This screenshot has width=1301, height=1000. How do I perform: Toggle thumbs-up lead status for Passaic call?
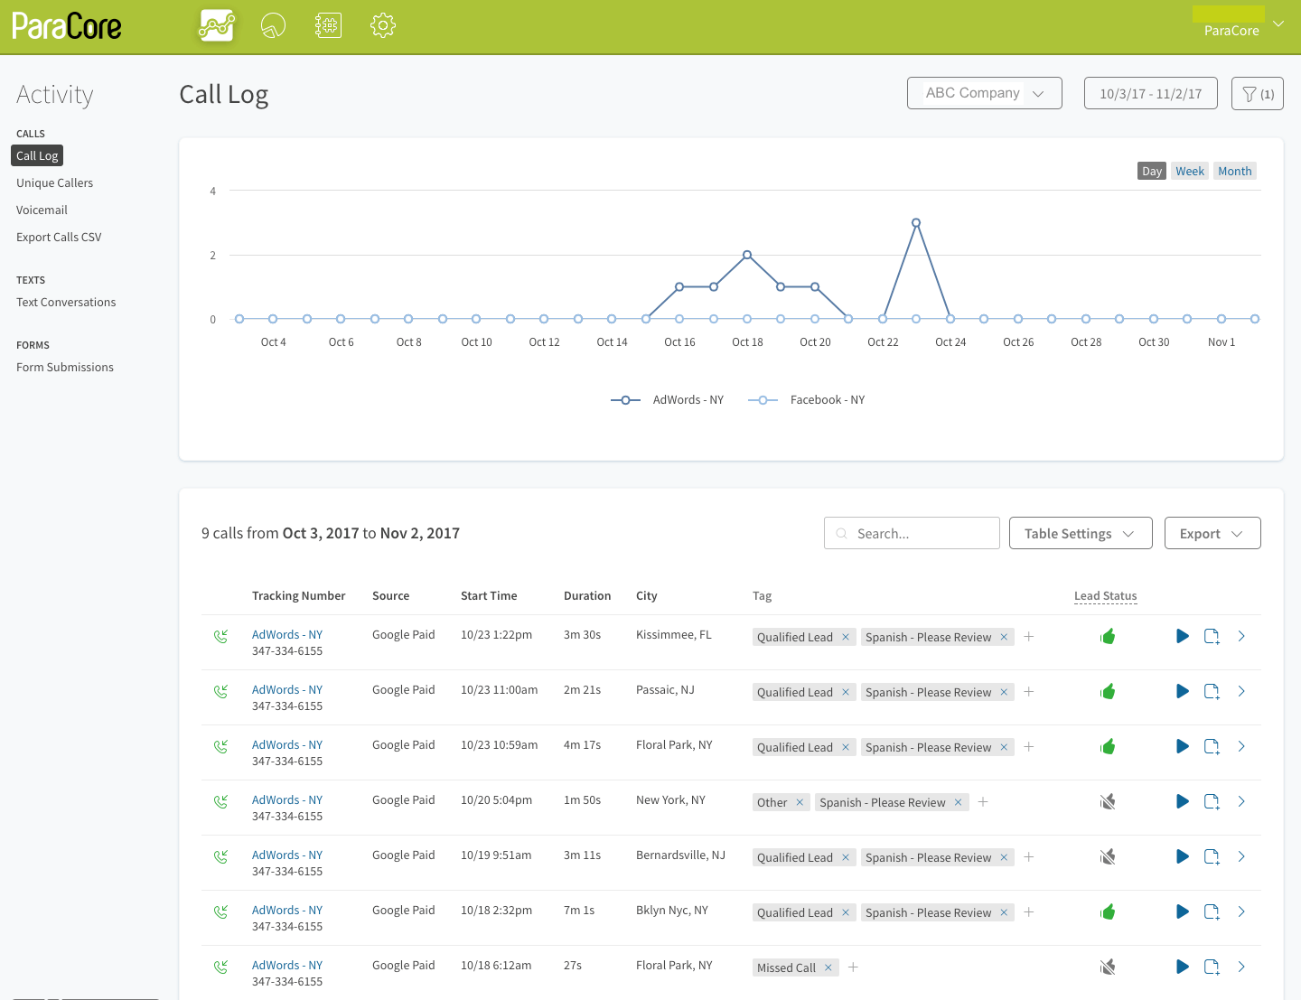point(1108,691)
